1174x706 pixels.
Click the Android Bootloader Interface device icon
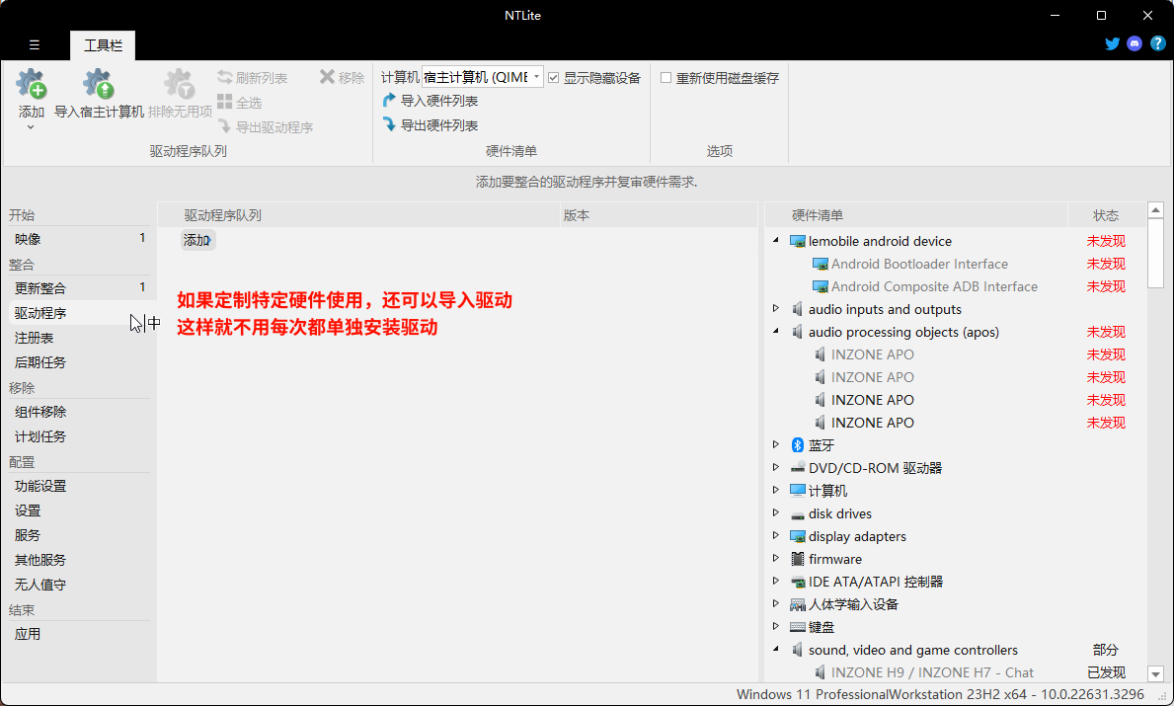pos(821,264)
